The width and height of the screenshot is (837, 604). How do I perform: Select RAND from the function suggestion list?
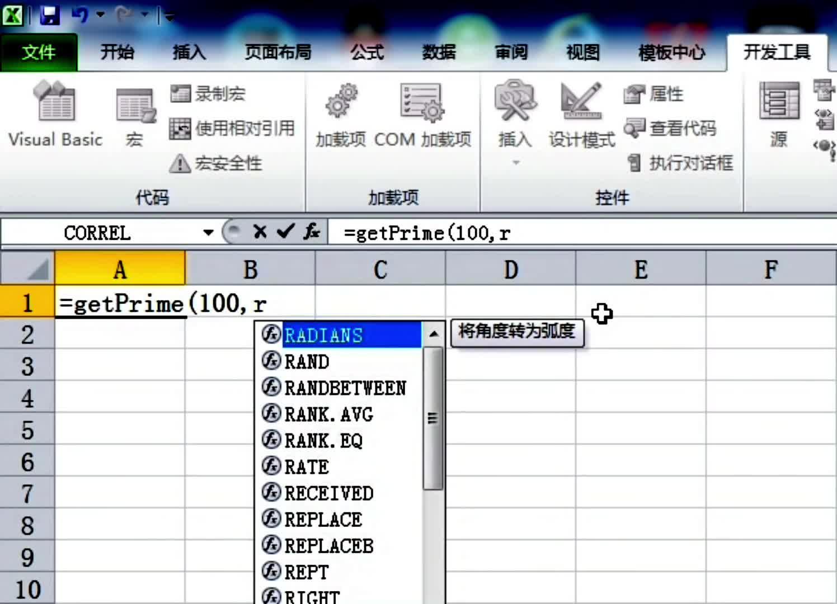pyautogui.click(x=307, y=361)
